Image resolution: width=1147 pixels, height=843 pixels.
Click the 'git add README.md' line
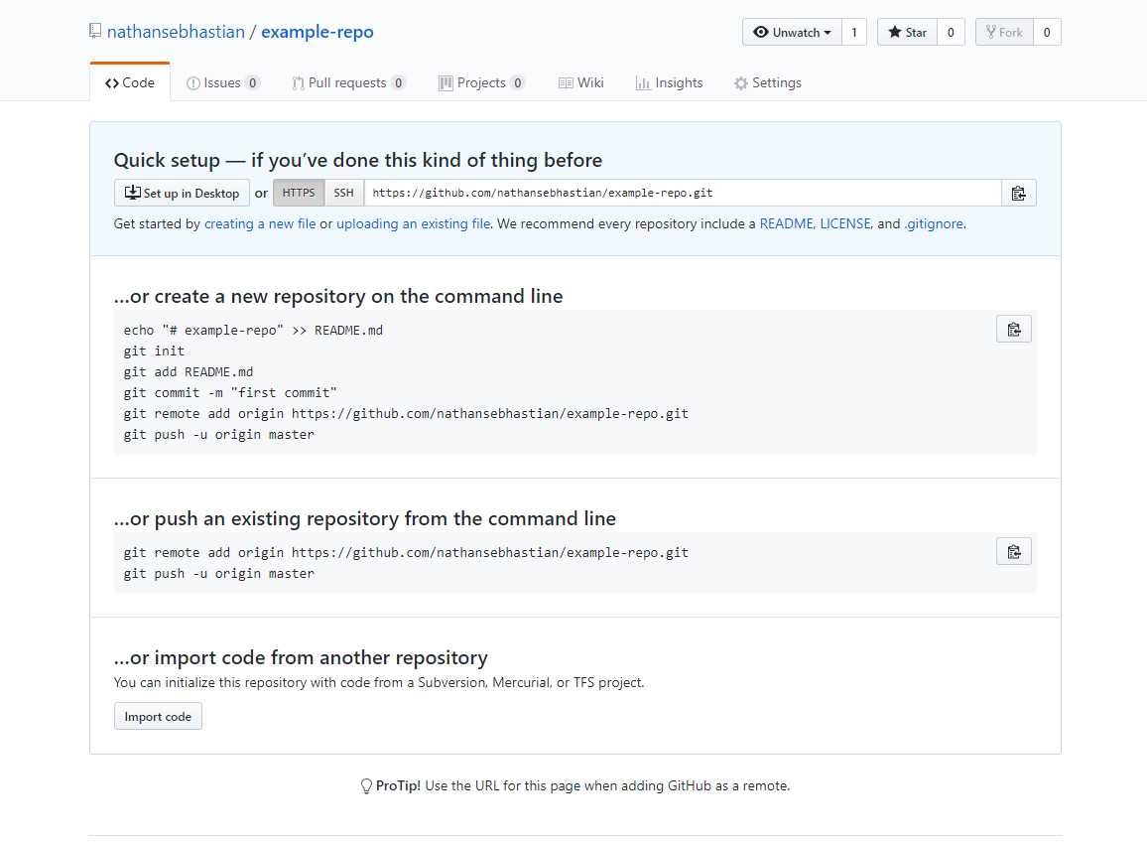[188, 371]
